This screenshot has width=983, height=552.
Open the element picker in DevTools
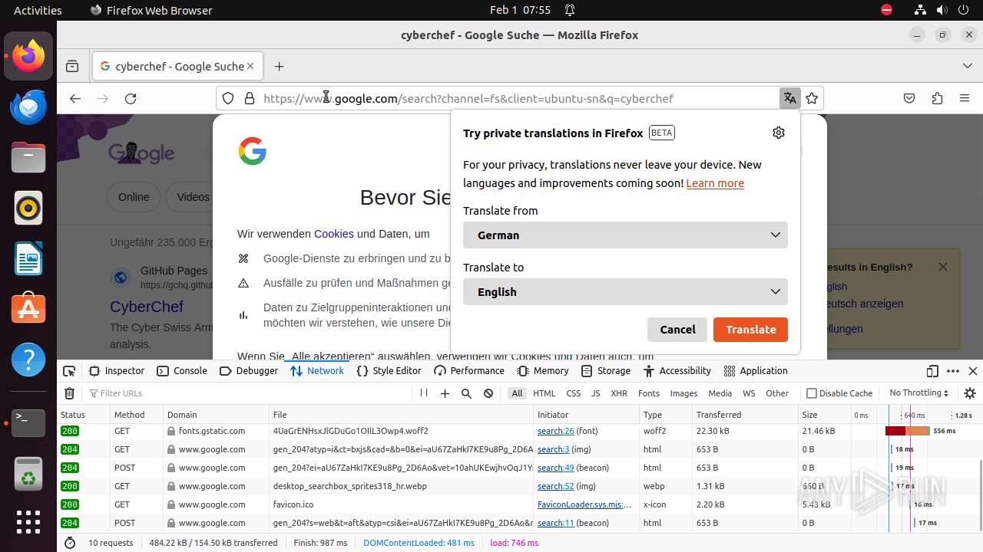tap(69, 371)
